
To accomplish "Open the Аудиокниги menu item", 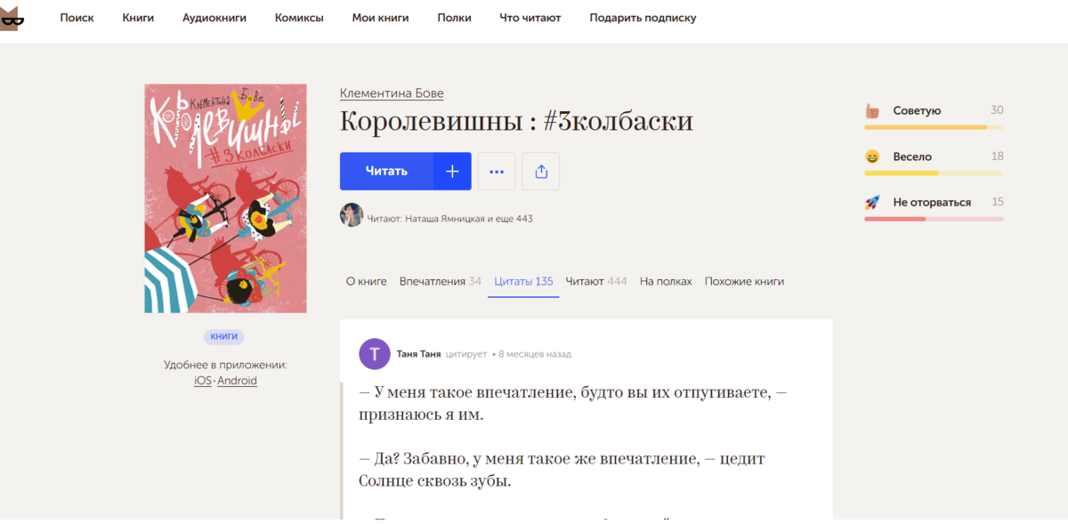I will [x=214, y=17].
